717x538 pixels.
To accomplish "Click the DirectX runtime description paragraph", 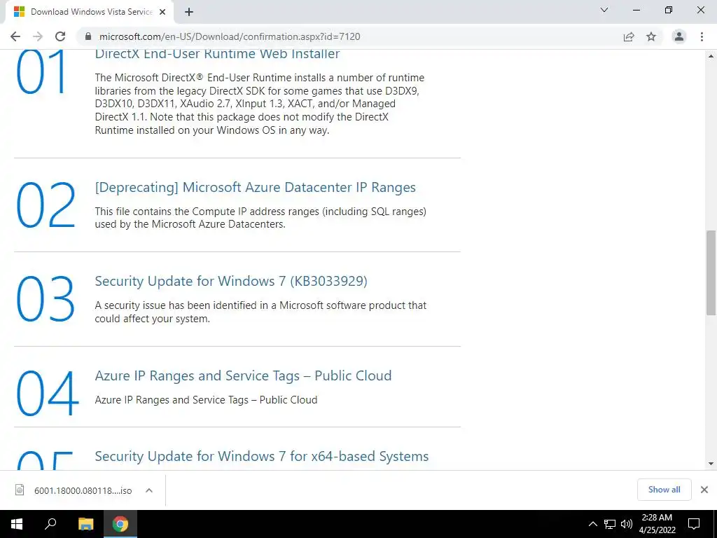I will (260, 104).
